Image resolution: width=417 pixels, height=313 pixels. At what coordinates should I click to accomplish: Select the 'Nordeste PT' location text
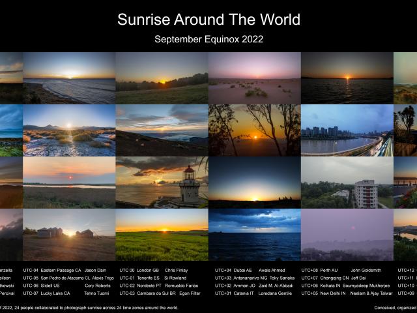point(149,286)
